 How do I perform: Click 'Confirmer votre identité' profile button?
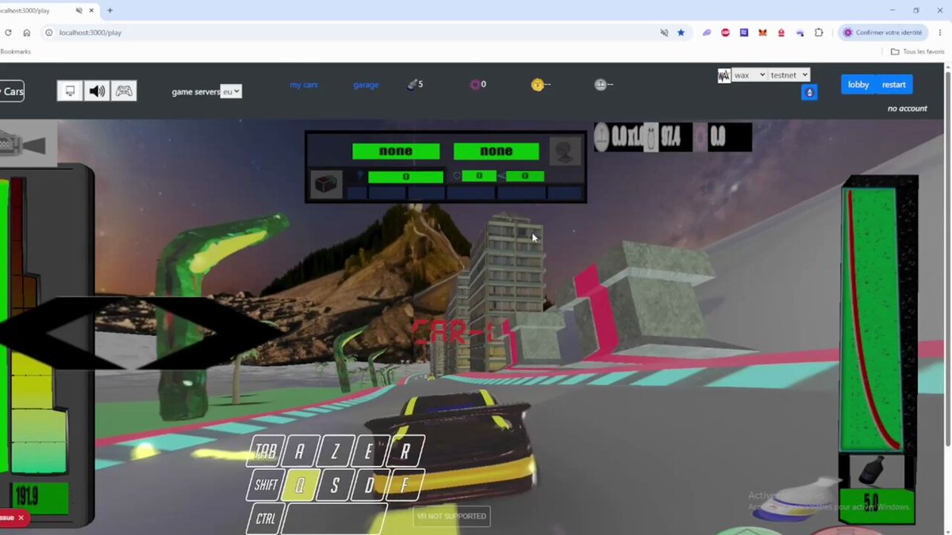click(x=882, y=32)
